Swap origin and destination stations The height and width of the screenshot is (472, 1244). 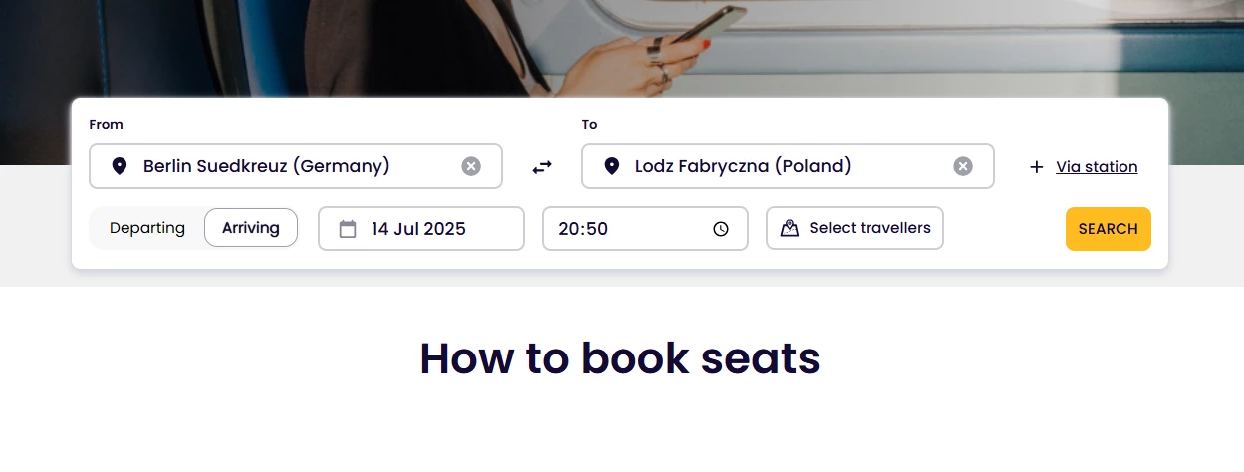point(542,167)
